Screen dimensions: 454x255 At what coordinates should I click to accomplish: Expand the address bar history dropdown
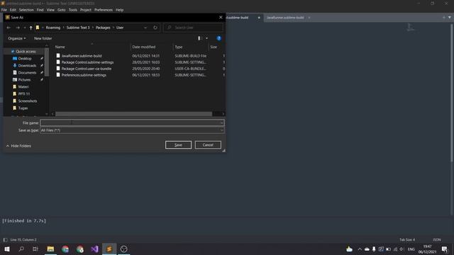(145, 28)
